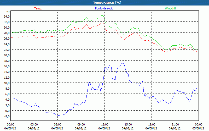Click the 16,0 y-axis value
This screenshot has width=209, height=131.
click(7, 66)
